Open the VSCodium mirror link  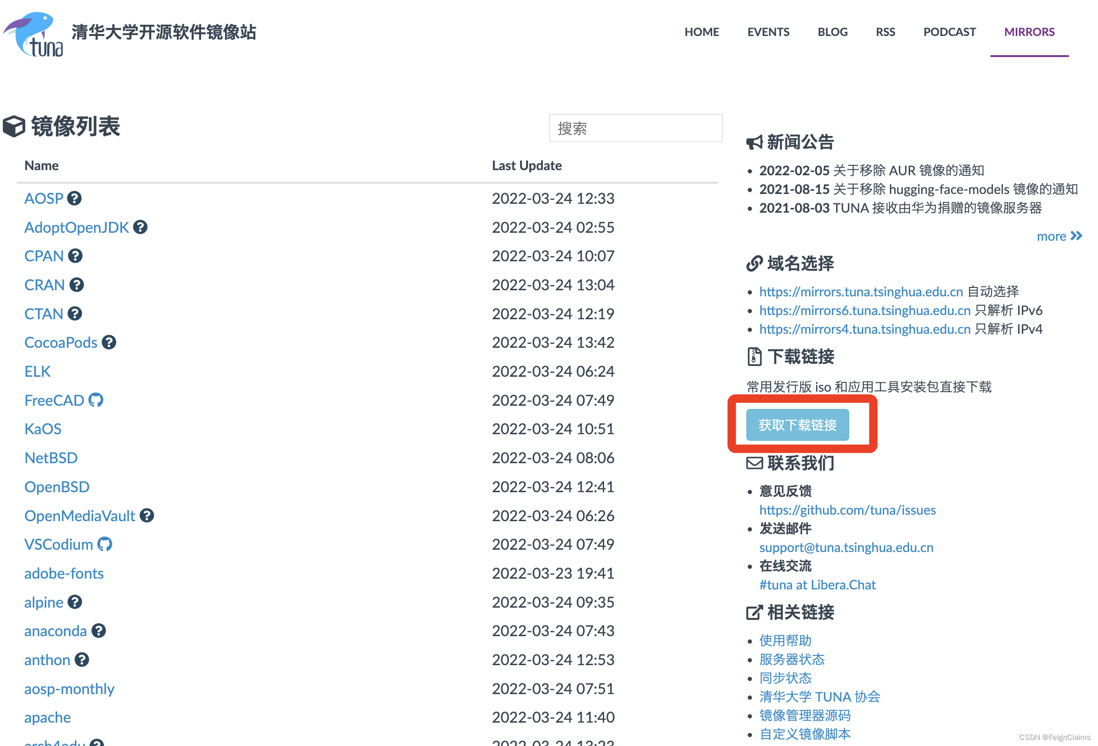coord(58,545)
